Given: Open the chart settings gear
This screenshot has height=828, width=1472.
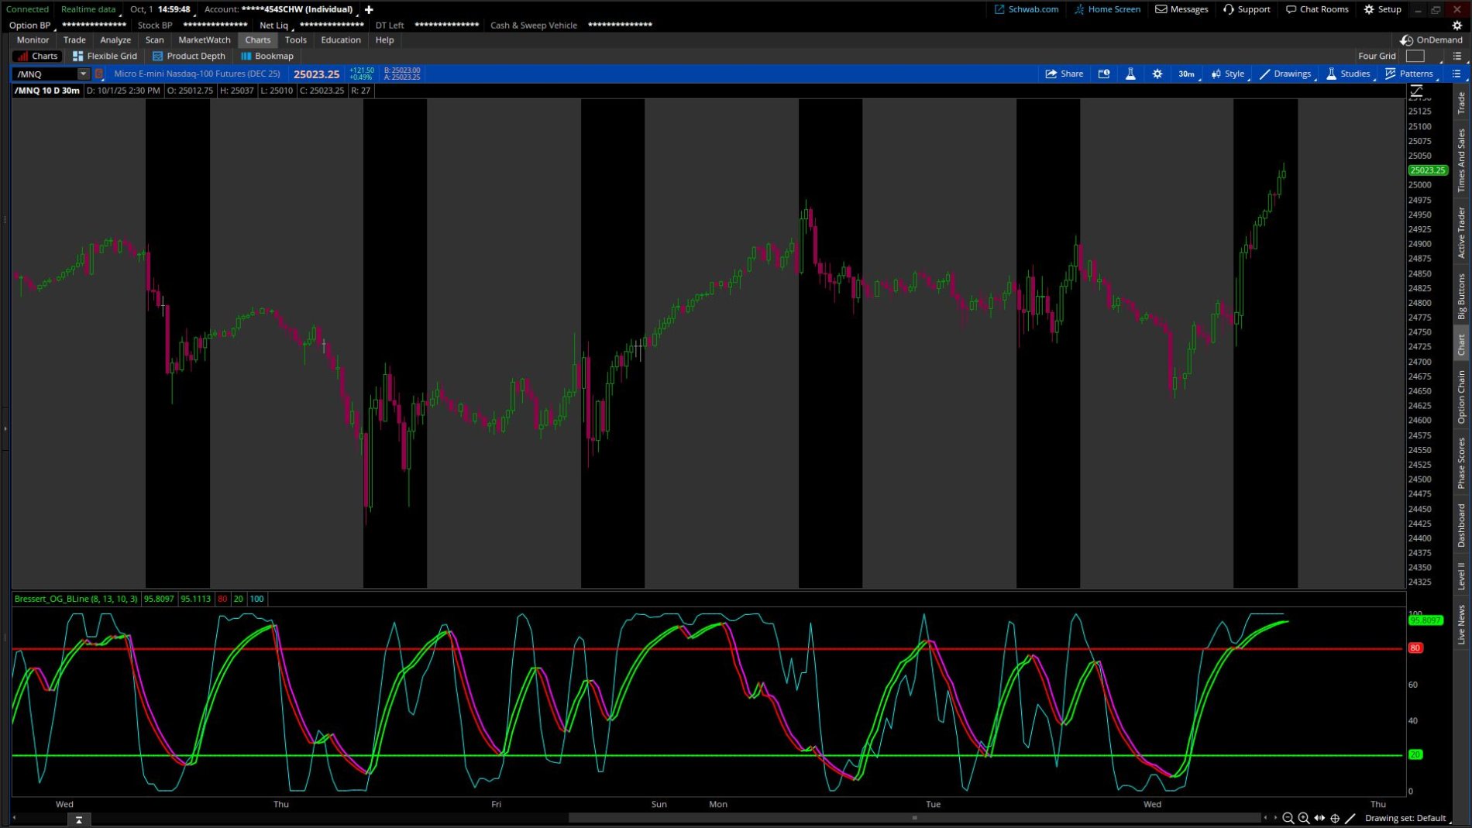Looking at the screenshot, I should coord(1157,74).
